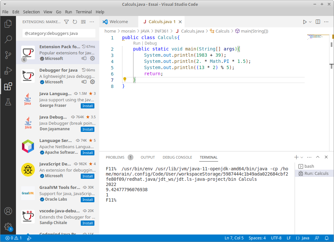Open editor more actions ellipsis
334x242 pixels.
pyautogui.click(x=326, y=22)
